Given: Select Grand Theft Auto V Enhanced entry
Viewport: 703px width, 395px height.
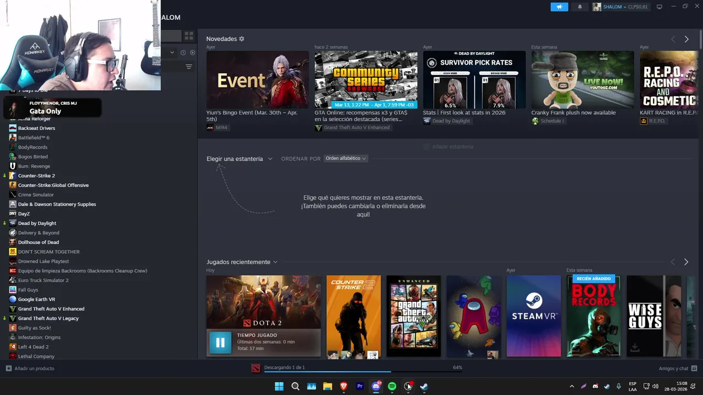Looking at the screenshot, I should pos(51,309).
